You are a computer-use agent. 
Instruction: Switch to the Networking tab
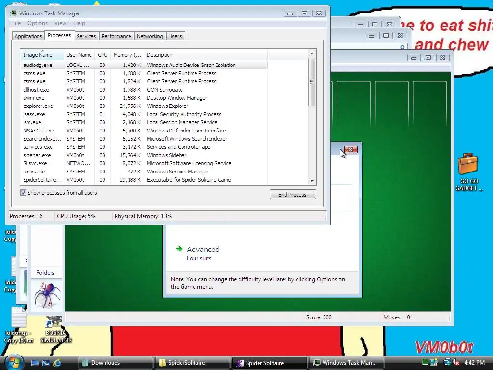150,36
